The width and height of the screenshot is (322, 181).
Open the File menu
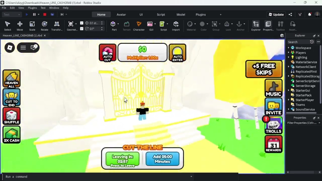click(4, 8)
